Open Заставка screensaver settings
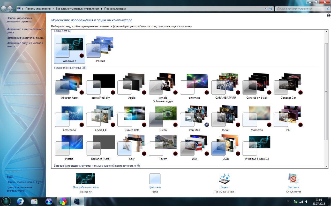The width and height of the screenshot is (331, 206). (294, 187)
